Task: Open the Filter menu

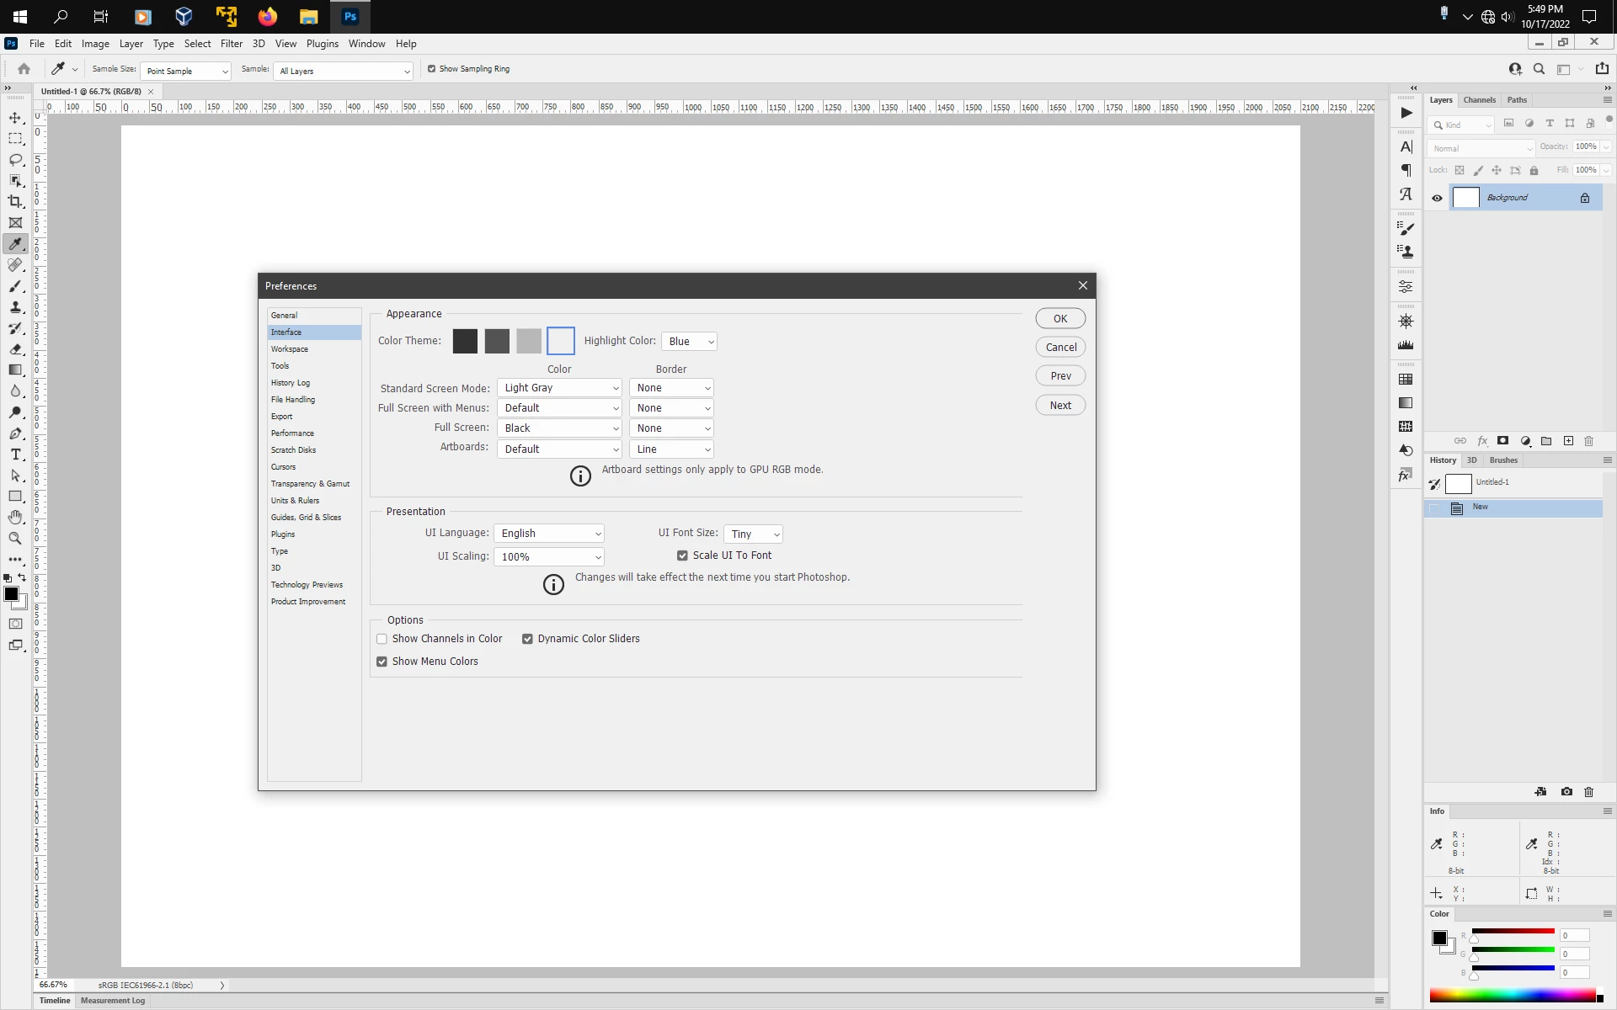Action: point(231,44)
